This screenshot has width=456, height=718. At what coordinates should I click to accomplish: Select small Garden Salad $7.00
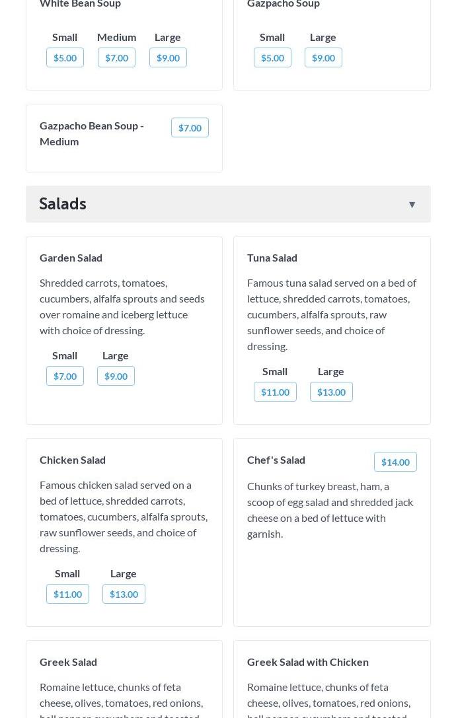[x=65, y=377]
